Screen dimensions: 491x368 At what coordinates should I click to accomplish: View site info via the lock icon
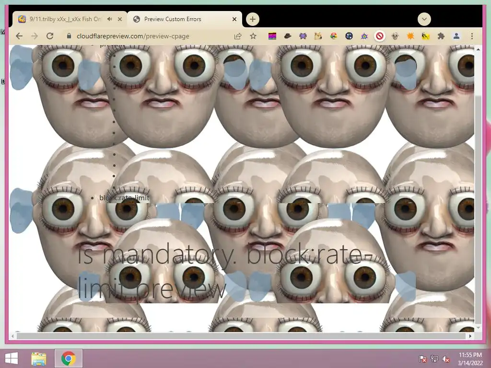[x=69, y=36]
